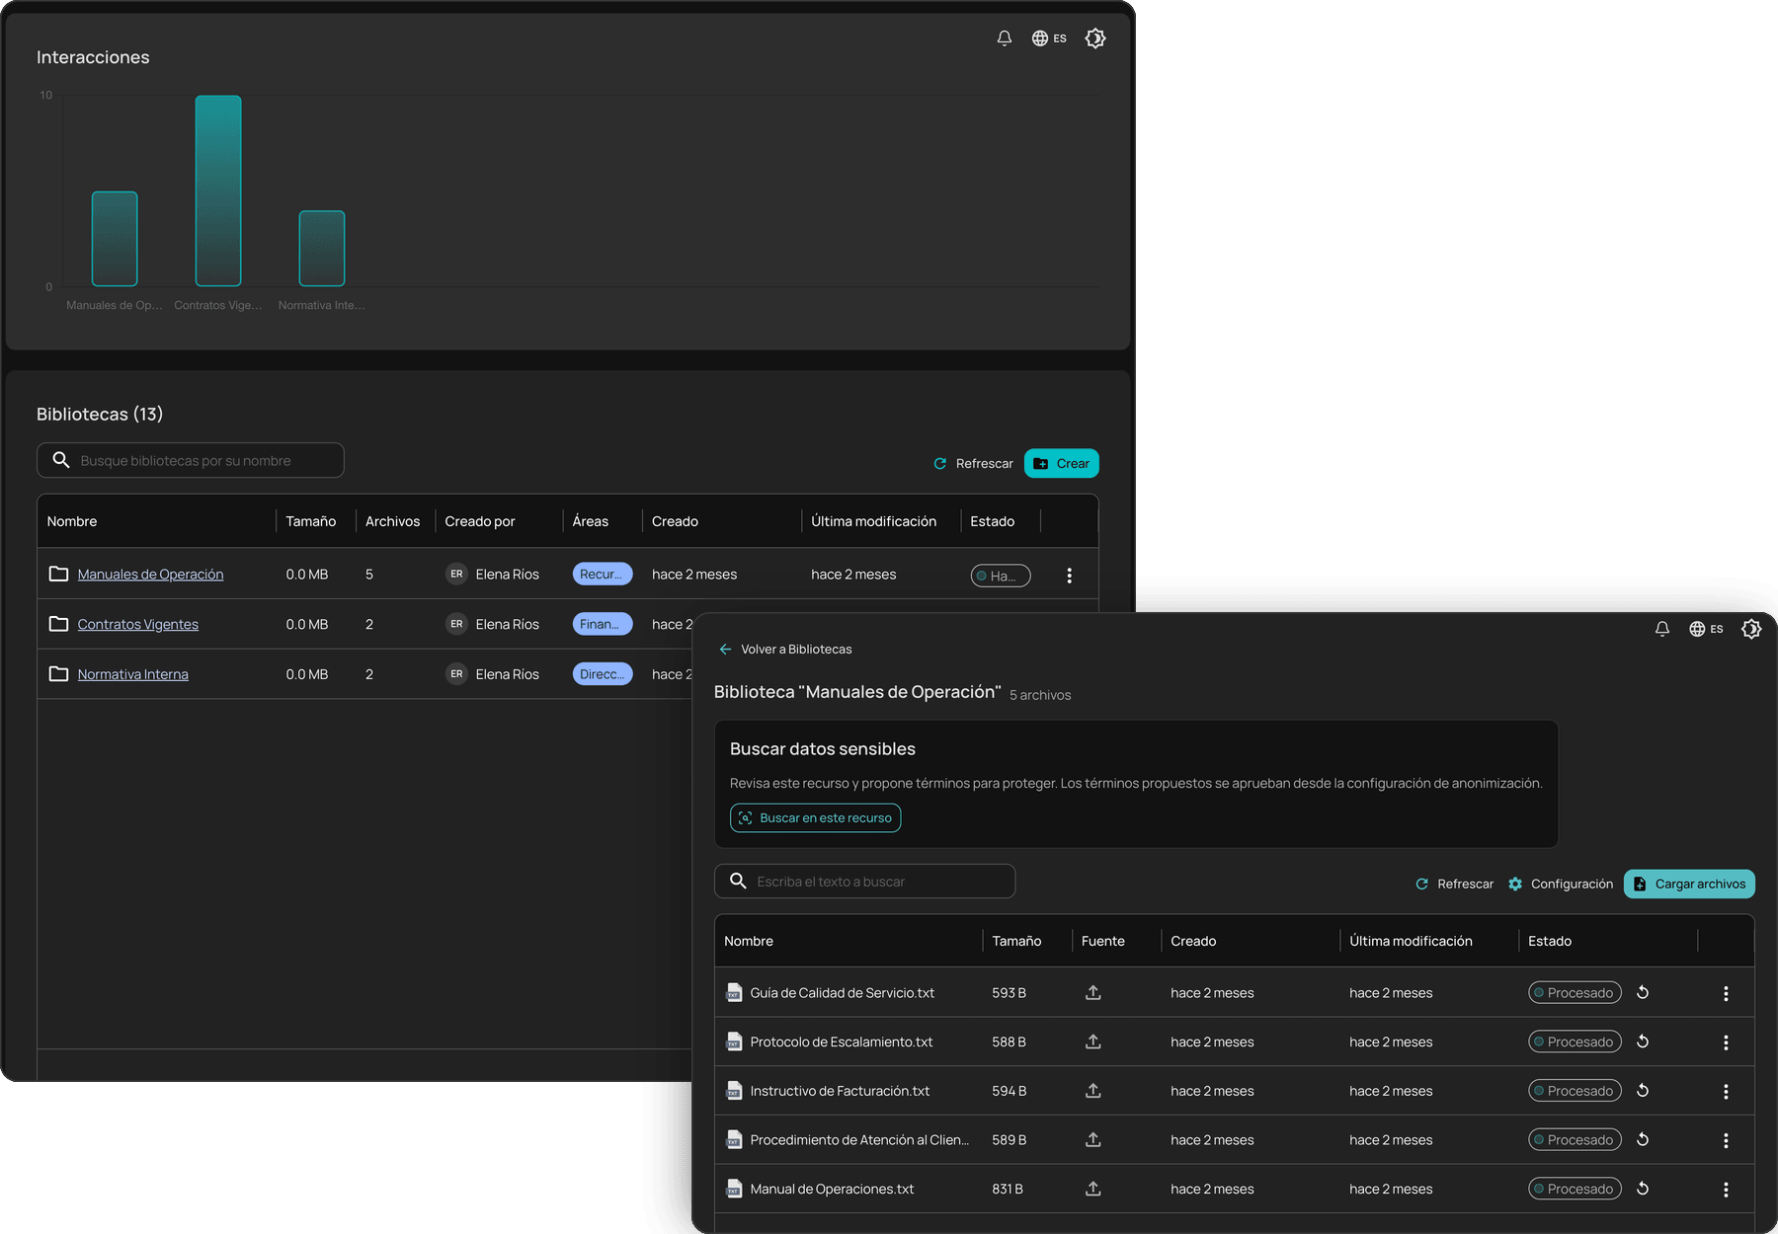Sort files by Estado column
Viewport: 1778px width, 1234px height.
(x=1549, y=942)
